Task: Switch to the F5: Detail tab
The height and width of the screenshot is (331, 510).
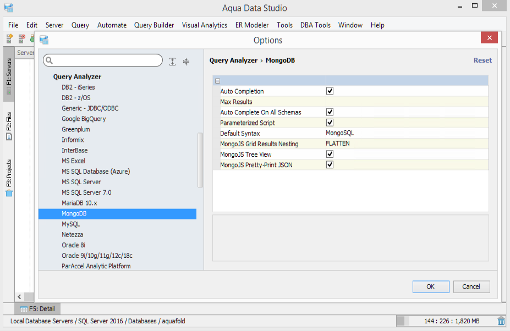Action: click(x=37, y=309)
